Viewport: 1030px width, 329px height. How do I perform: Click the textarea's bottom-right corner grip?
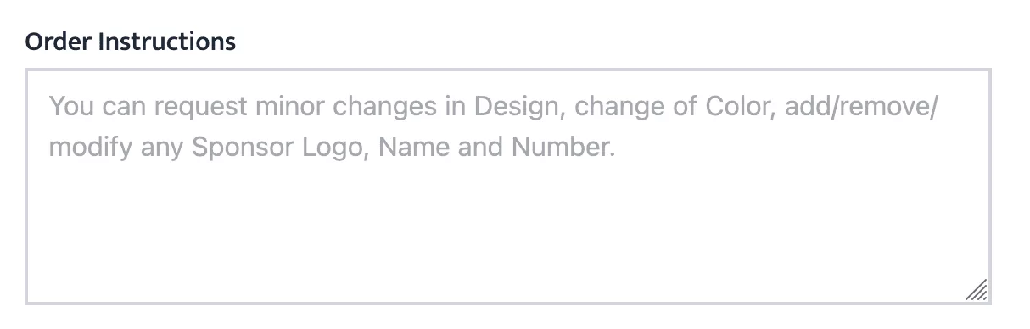tap(977, 290)
